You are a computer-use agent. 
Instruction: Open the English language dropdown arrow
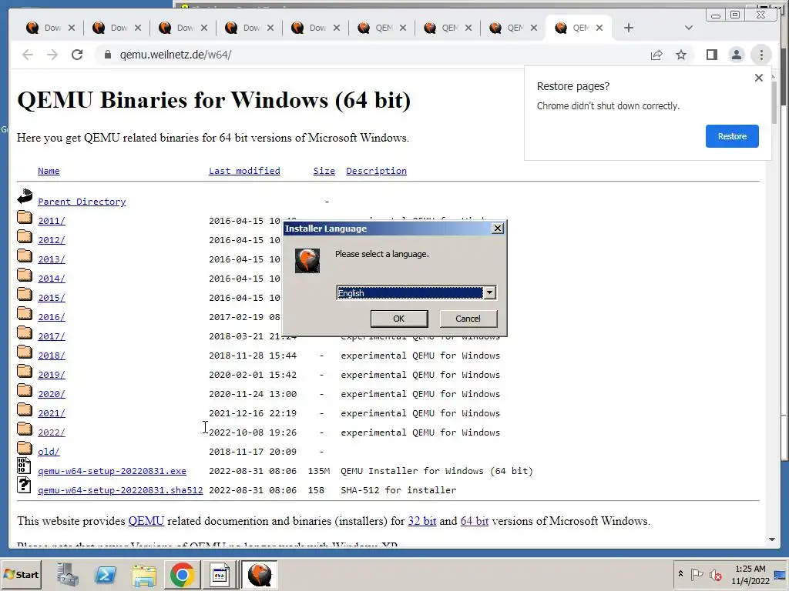pyautogui.click(x=489, y=292)
